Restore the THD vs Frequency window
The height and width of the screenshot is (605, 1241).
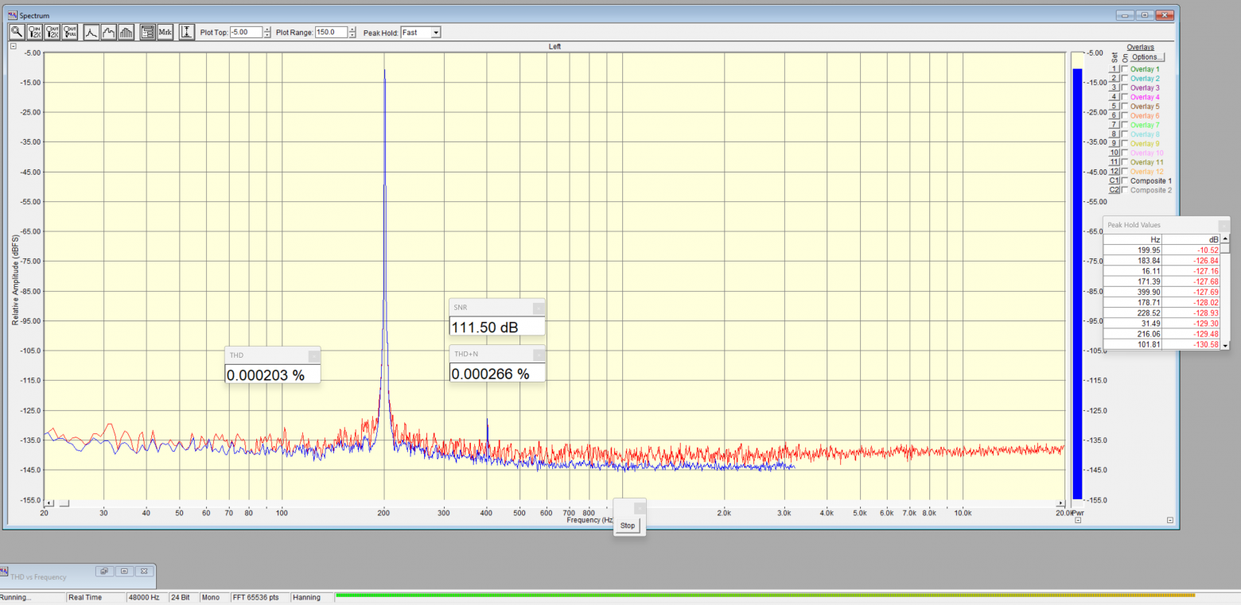pyautogui.click(x=104, y=571)
